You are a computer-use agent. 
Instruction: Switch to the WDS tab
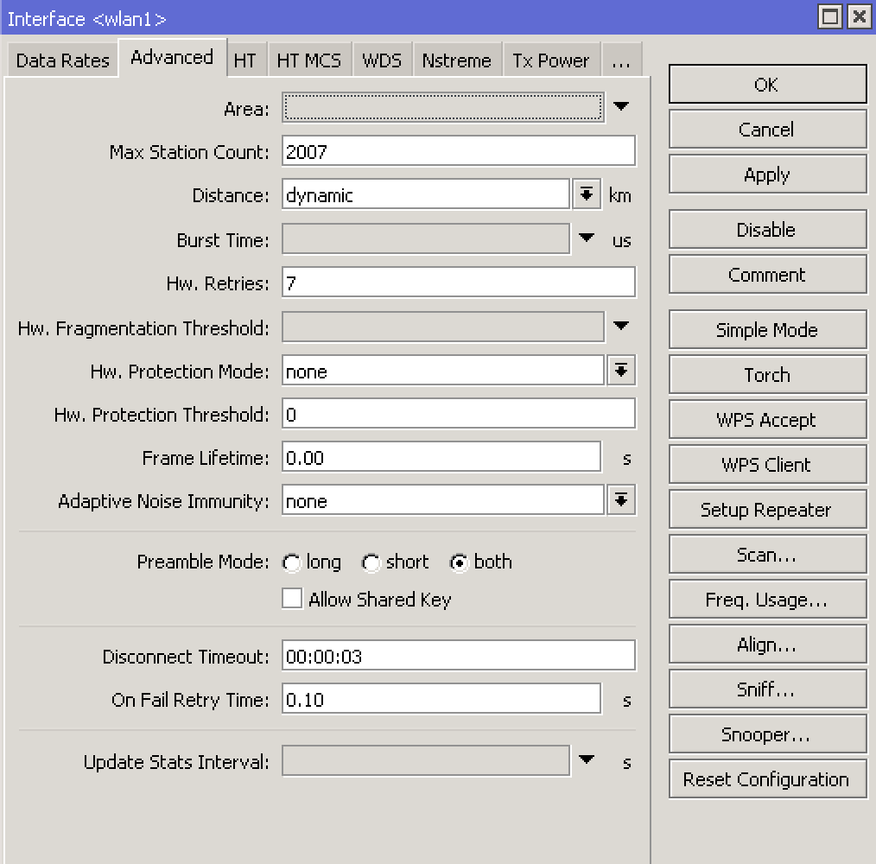pyautogui.click(x=382, y=60)
